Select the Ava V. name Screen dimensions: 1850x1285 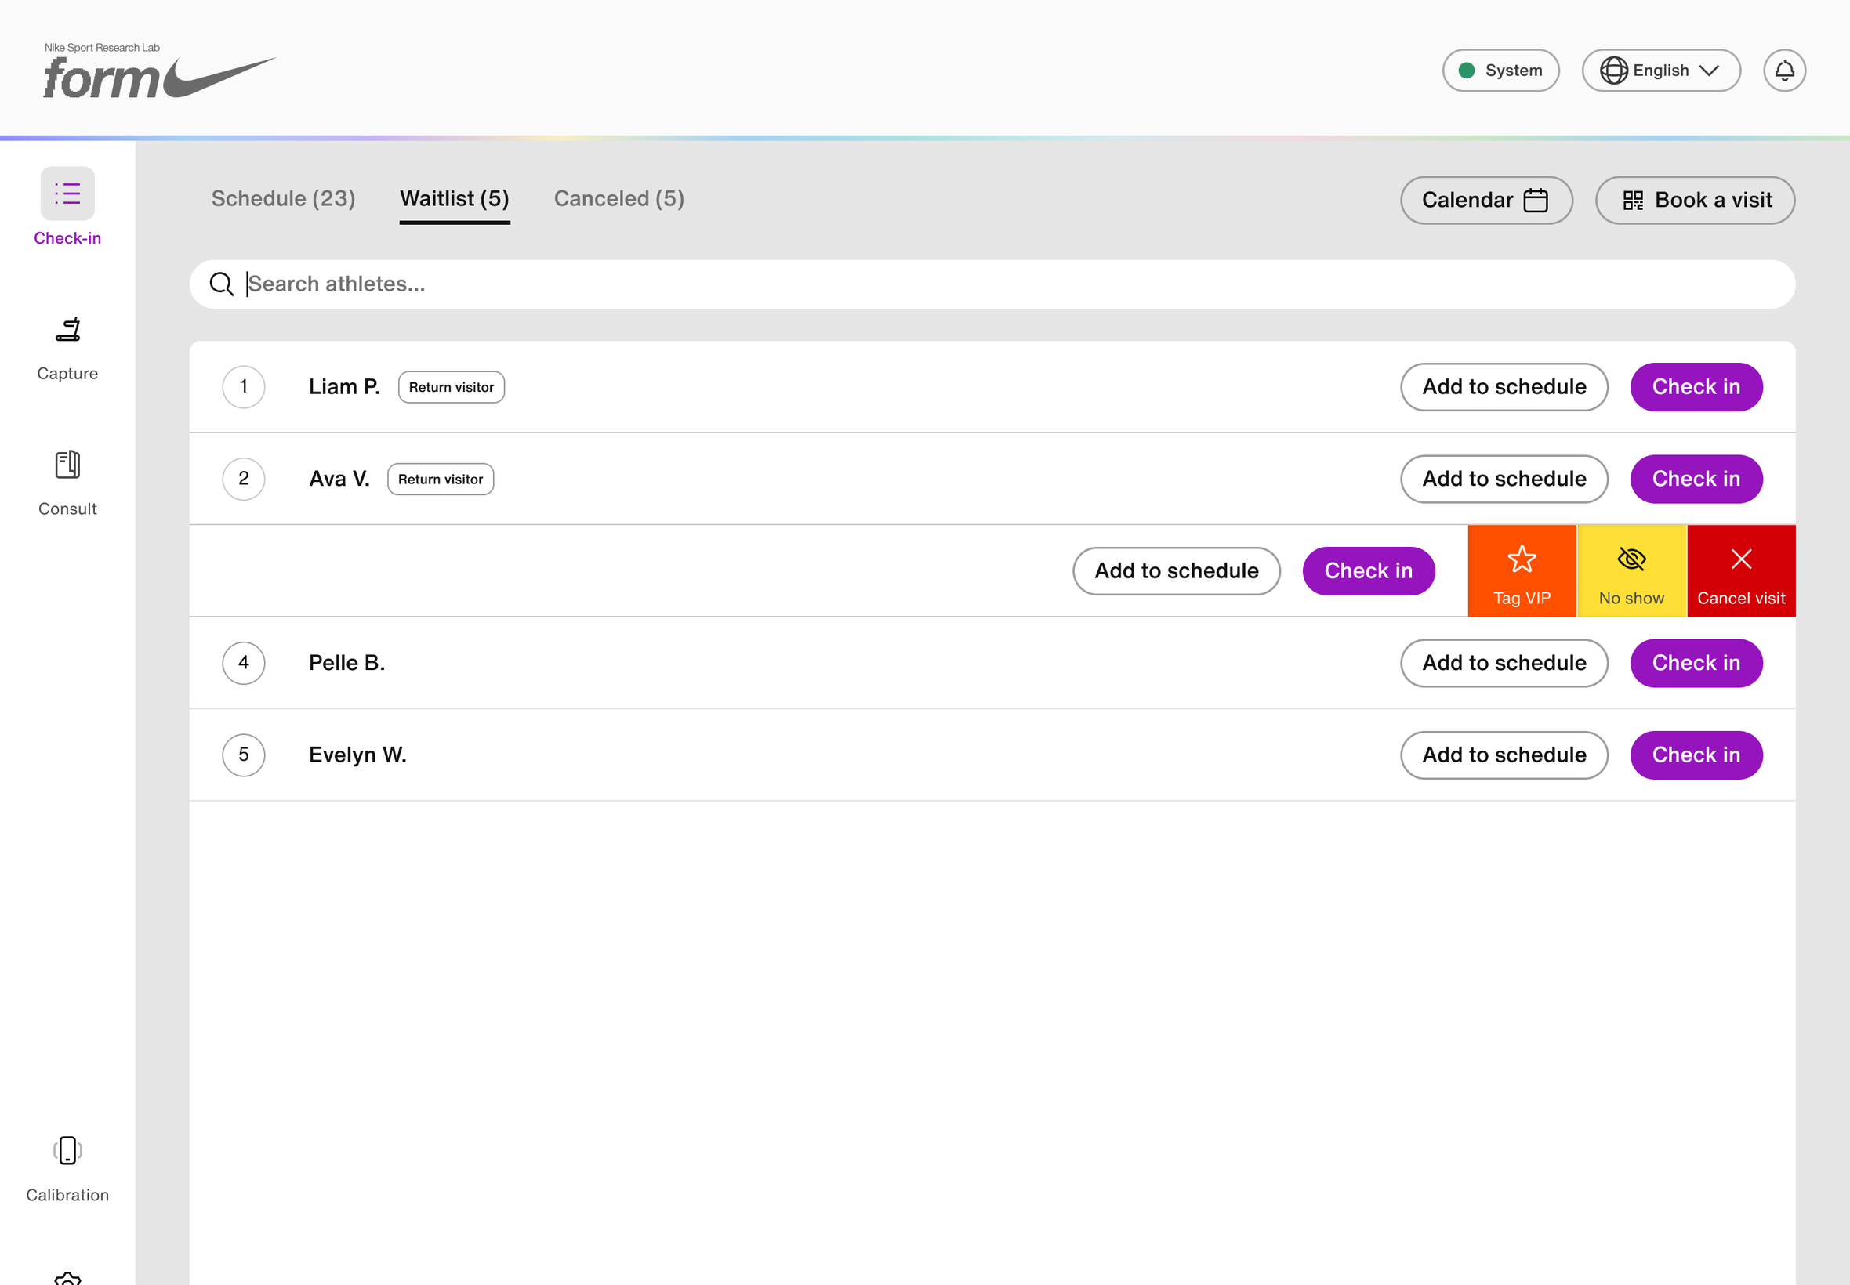coord(339,479)
